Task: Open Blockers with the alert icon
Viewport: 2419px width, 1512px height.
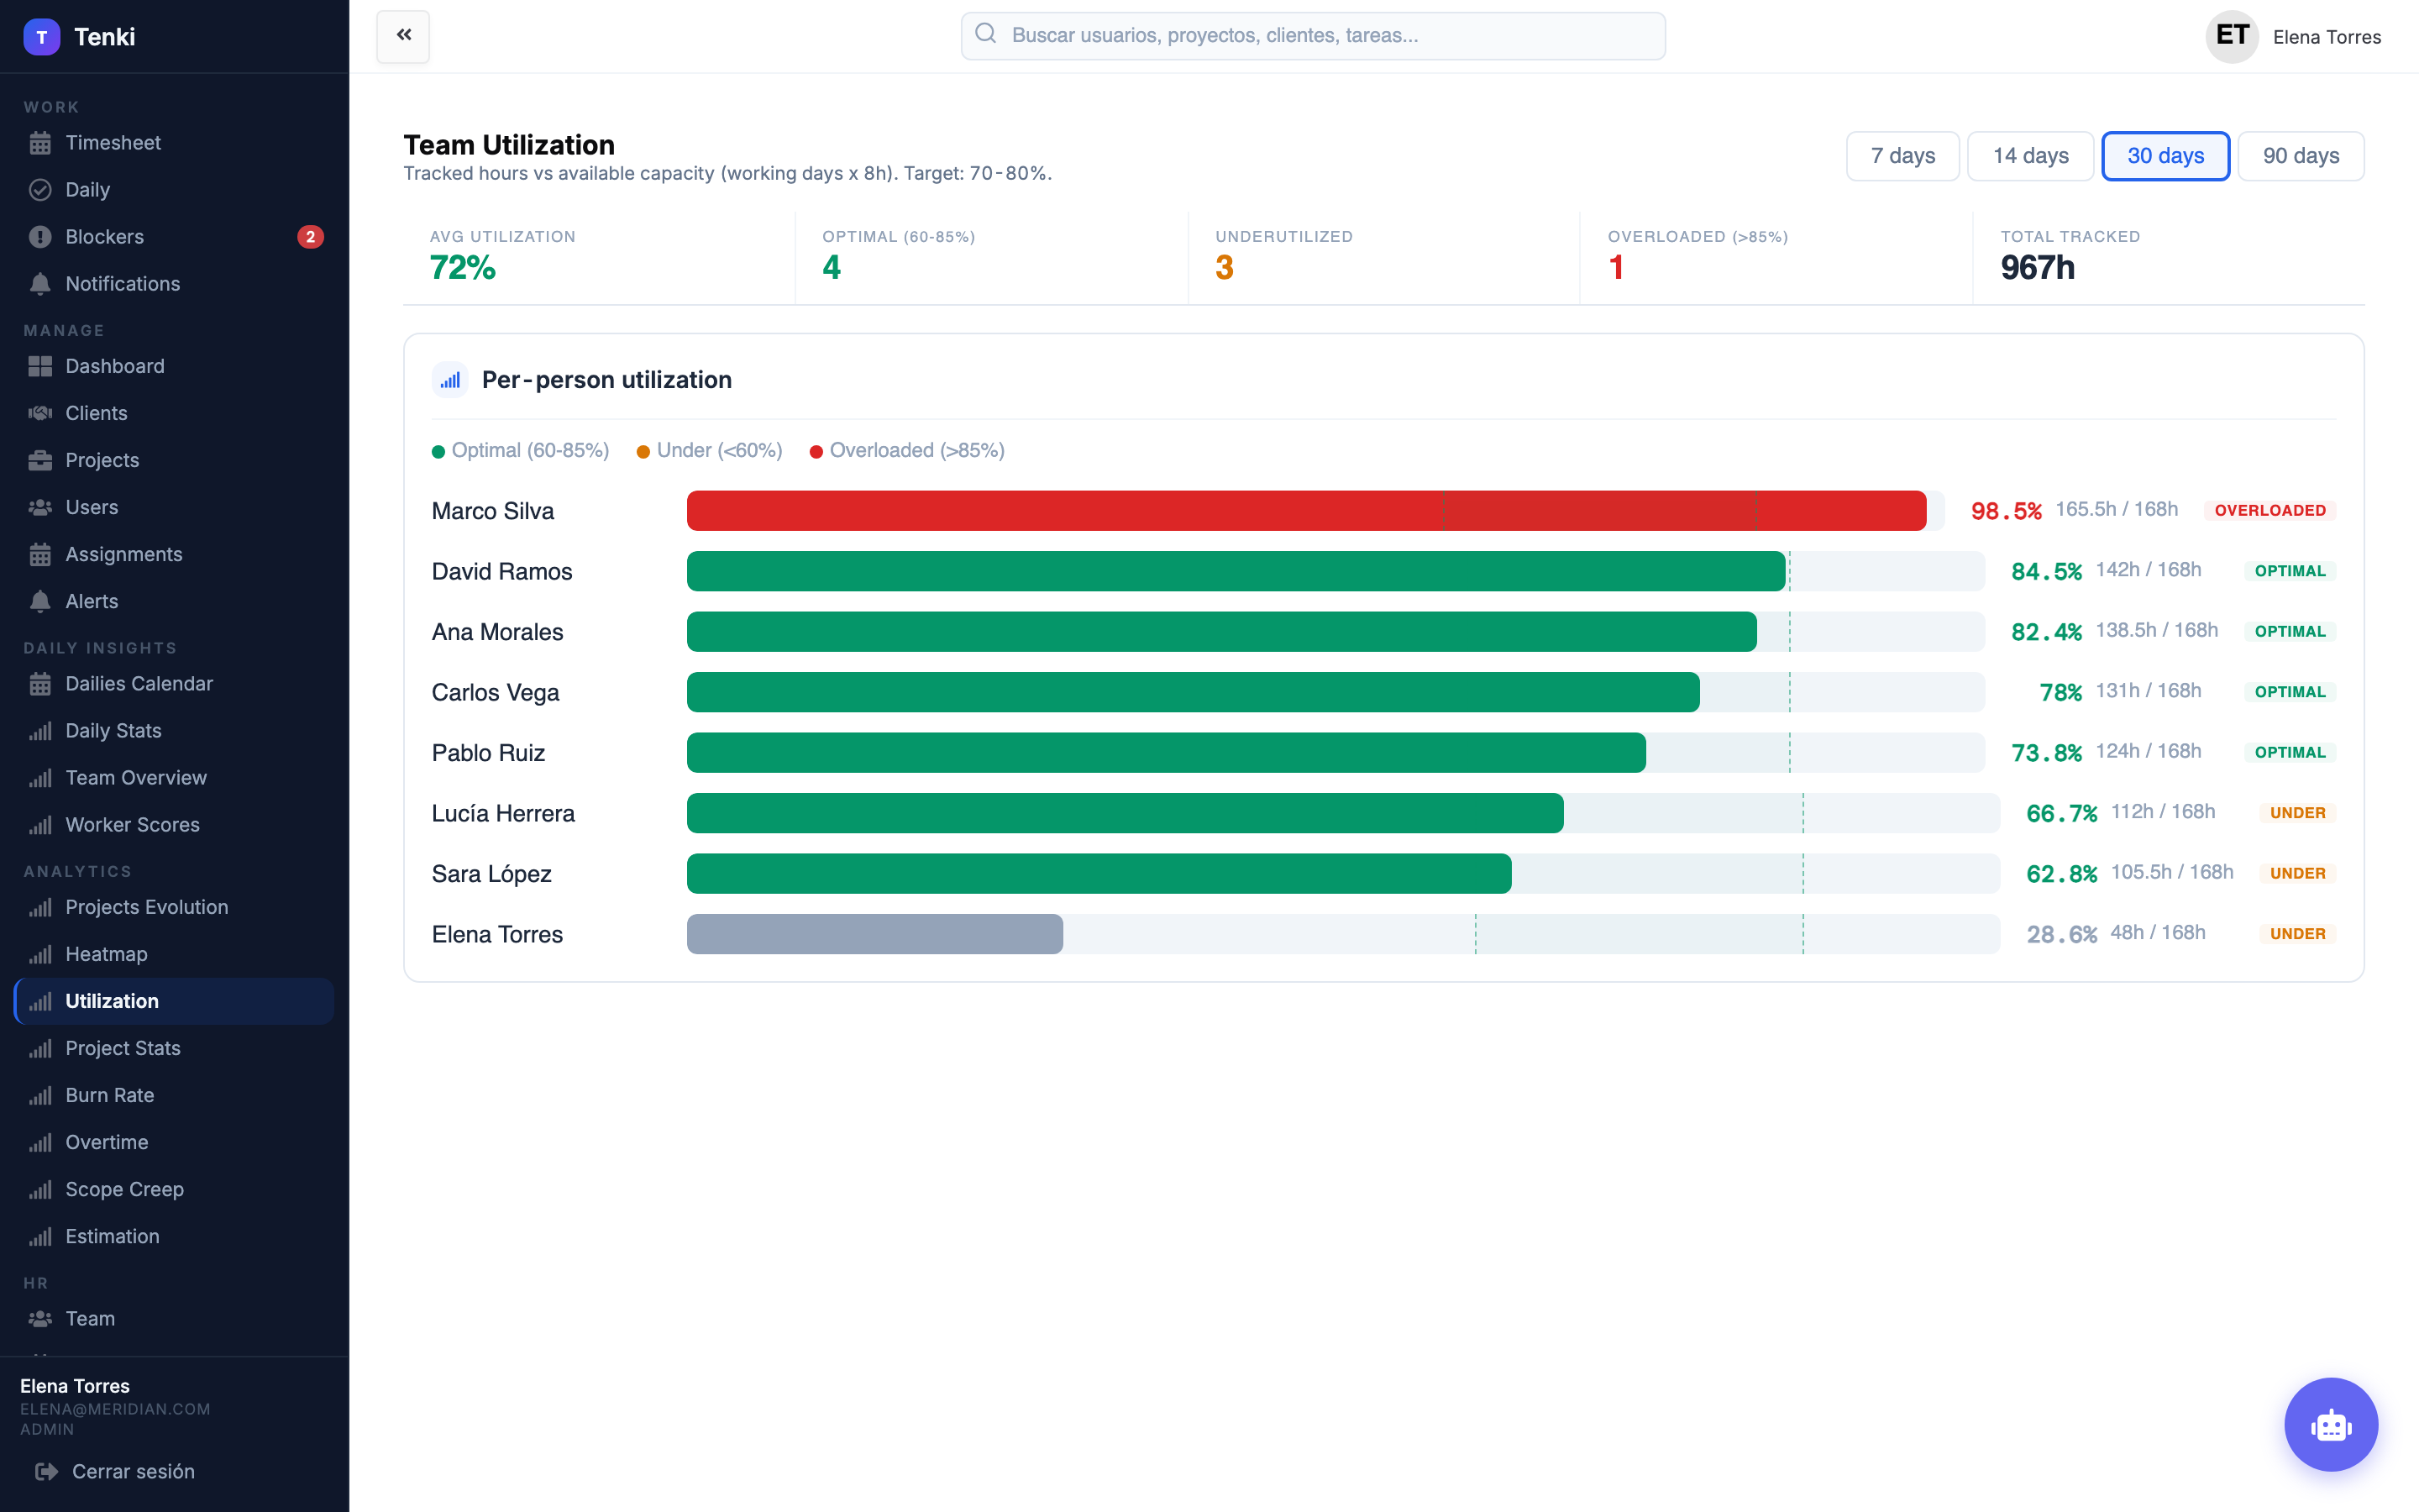Action: tap(40, 237)
